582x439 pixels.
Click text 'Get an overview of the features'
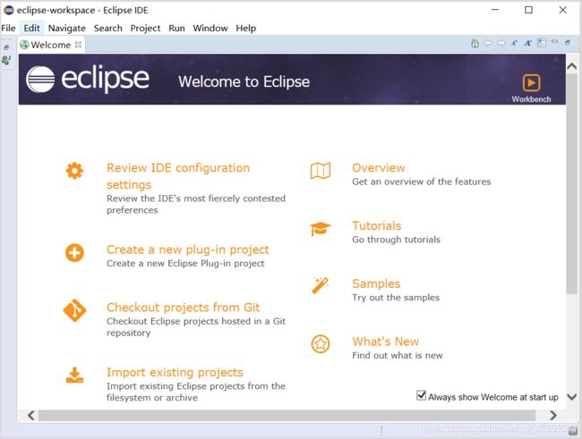tap(422, 182)
